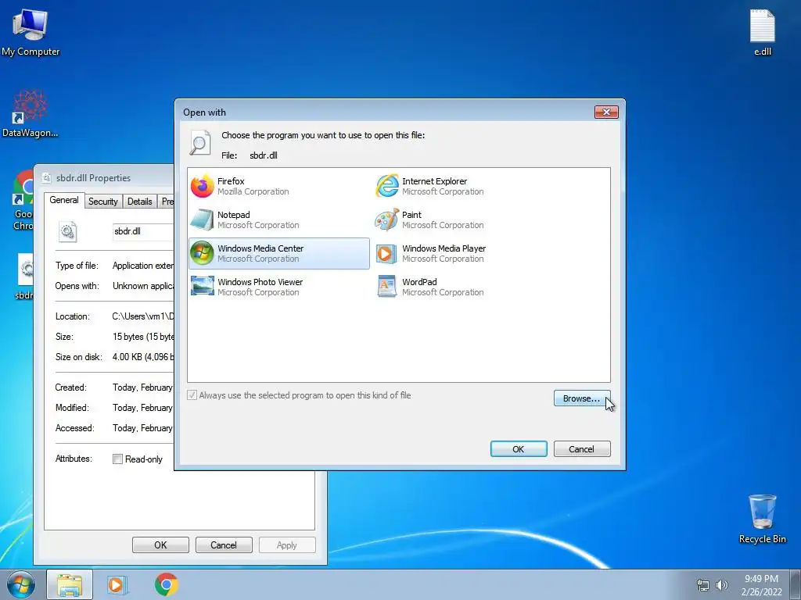
Task: Open Google Chrome from taskbar
Action: coord(166,584)
